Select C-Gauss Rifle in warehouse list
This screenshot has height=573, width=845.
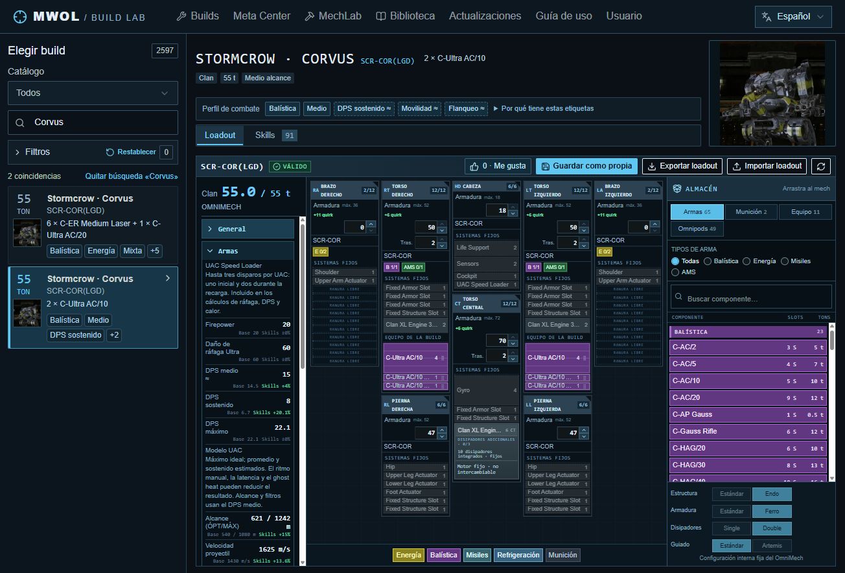click(748, 432)
